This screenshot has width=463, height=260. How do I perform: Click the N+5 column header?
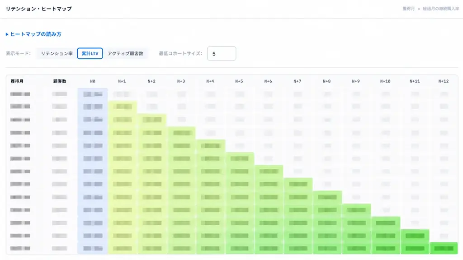coord(239,81)
